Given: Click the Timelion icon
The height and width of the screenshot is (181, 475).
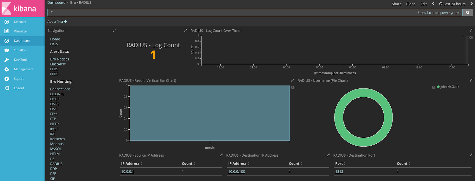Looking at the screenshot, I should tap(7, 50).
